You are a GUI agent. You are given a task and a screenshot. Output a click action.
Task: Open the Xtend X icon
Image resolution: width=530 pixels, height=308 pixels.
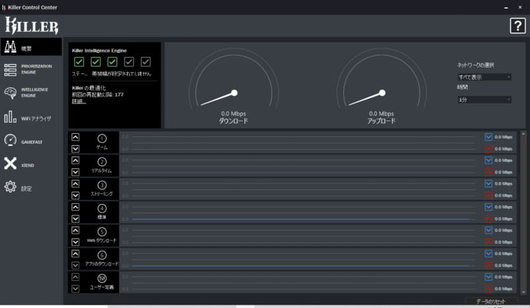(10, 164)
